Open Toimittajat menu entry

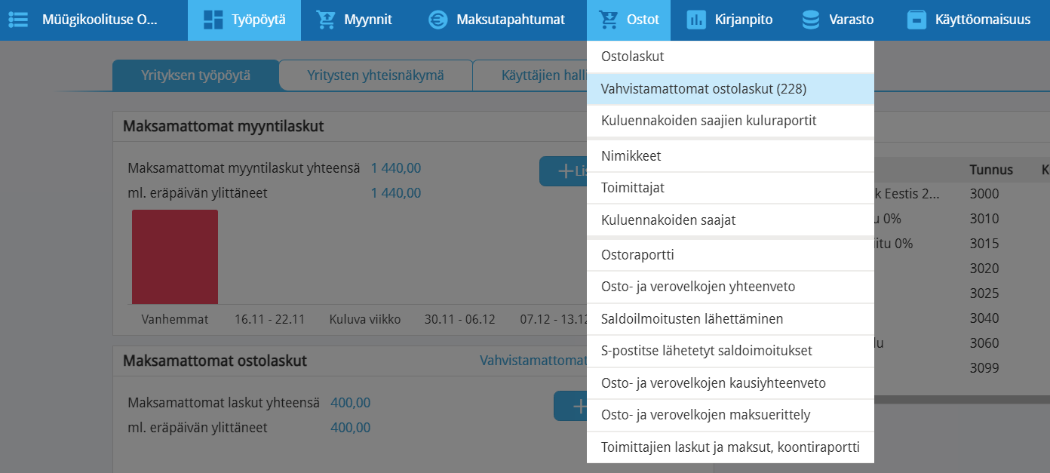pos(730,188)
